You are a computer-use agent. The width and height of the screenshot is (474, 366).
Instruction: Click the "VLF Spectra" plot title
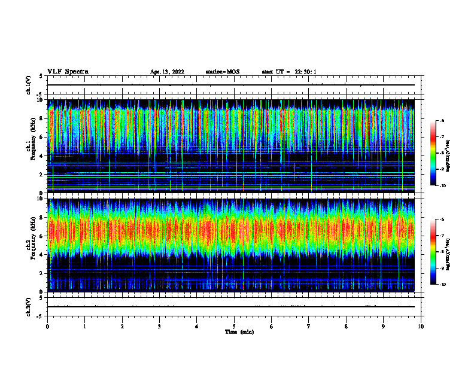tap(68, 72)
